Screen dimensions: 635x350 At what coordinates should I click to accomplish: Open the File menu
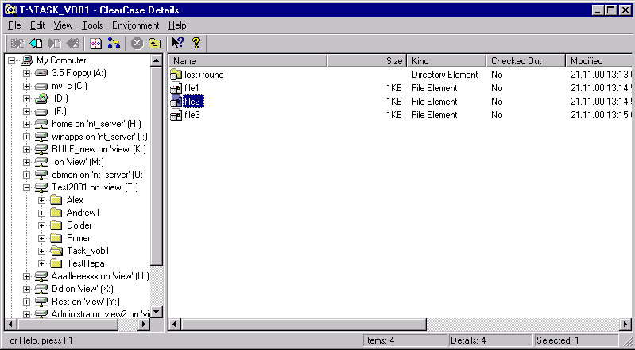tap(14, 25)
